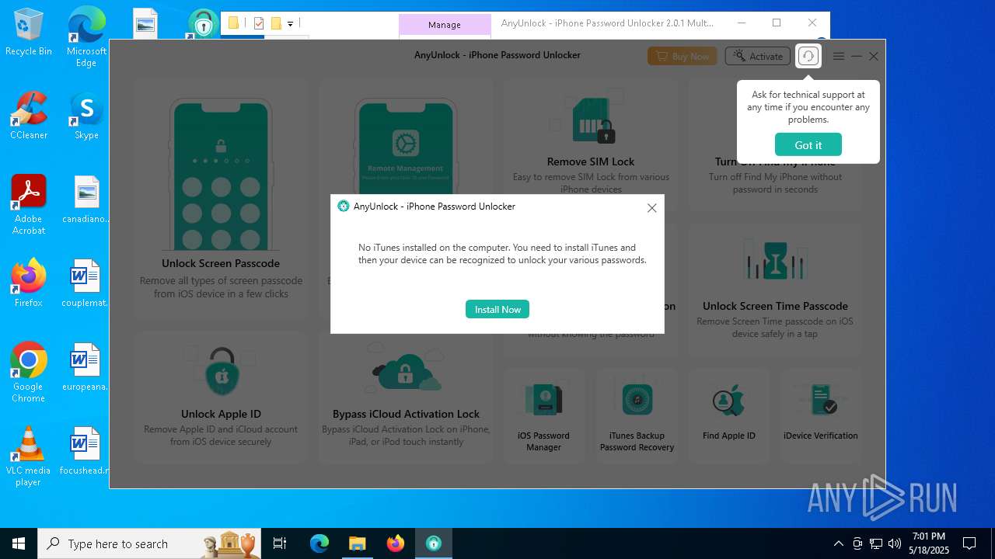Select the europeana Word document on desktop
Screen dimensions: 995x559
tap(86, 367)
